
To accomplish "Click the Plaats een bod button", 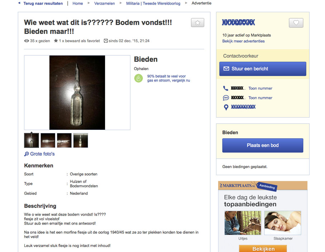I will (x=263, y=145).
